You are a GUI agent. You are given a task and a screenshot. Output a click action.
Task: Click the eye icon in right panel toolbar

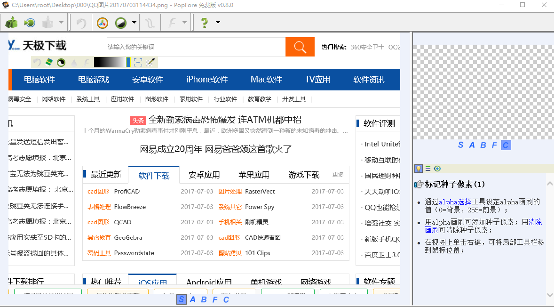(x=437, y=169)
